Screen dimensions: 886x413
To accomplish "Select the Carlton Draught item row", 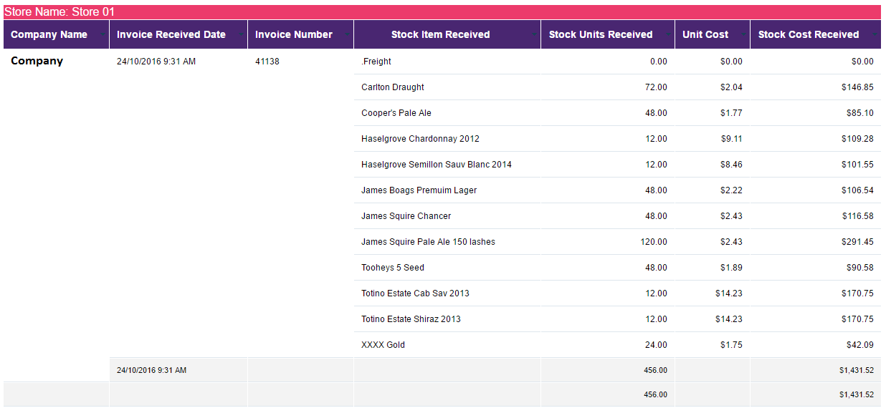I will tap(617, 87).
